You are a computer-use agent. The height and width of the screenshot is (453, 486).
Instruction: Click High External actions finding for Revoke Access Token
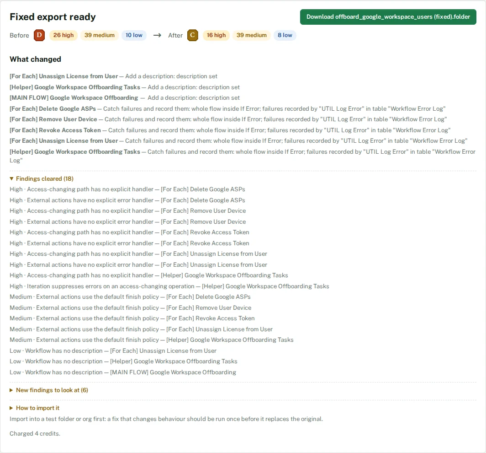tap(129, 243)
